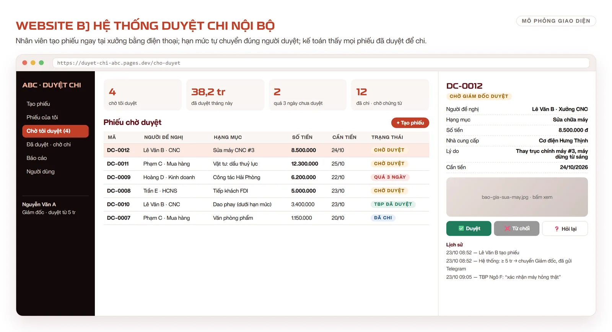The image size is (612, 332).
Task: Click the 38,2 tr đã duyệt tháng này card
Action: [x=225, y=95]
